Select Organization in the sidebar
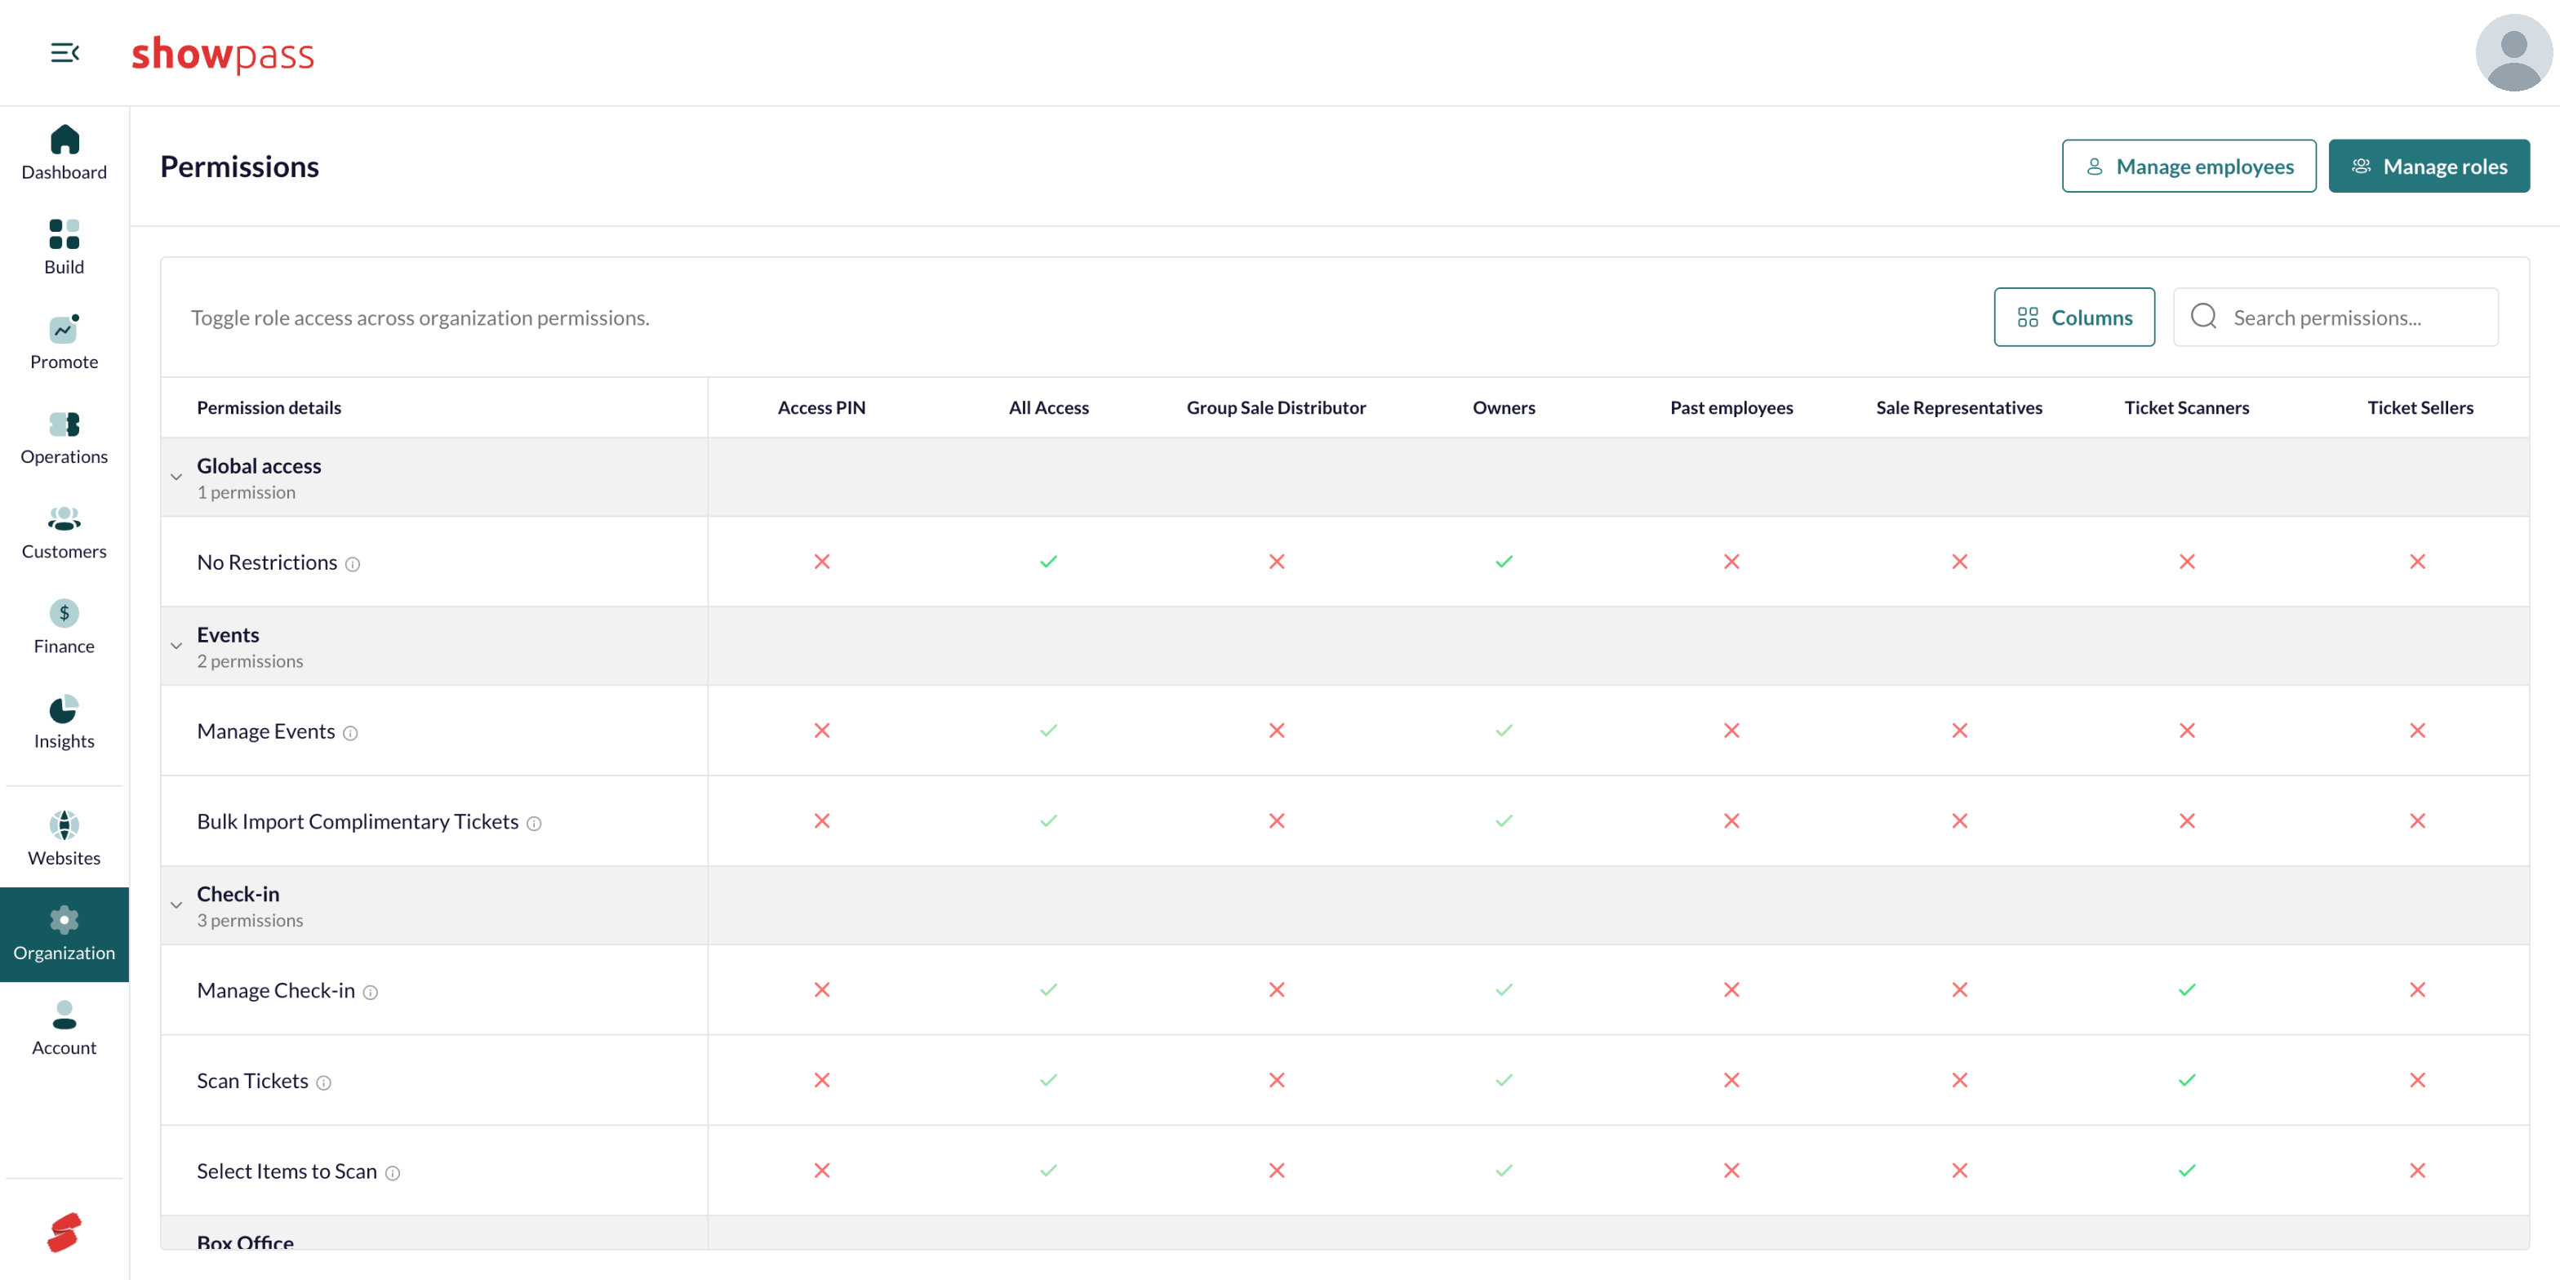 (x=64, y=934)
